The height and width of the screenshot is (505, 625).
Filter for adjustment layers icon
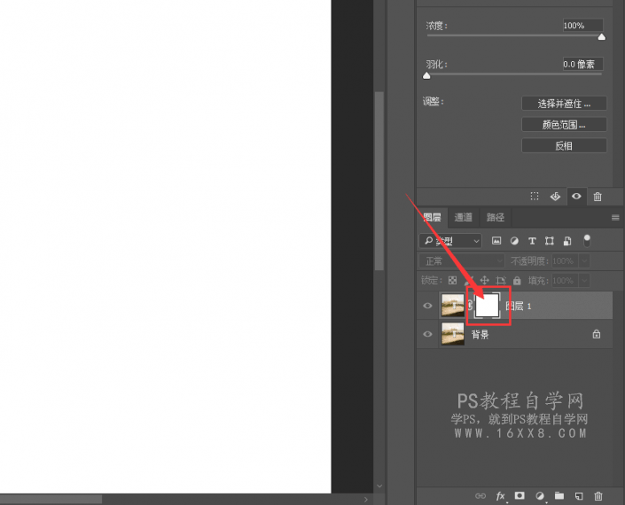click(514, 241)
